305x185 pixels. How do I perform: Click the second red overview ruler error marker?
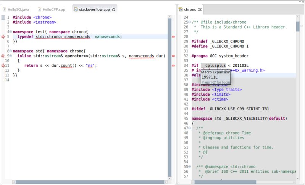(173, 56)
